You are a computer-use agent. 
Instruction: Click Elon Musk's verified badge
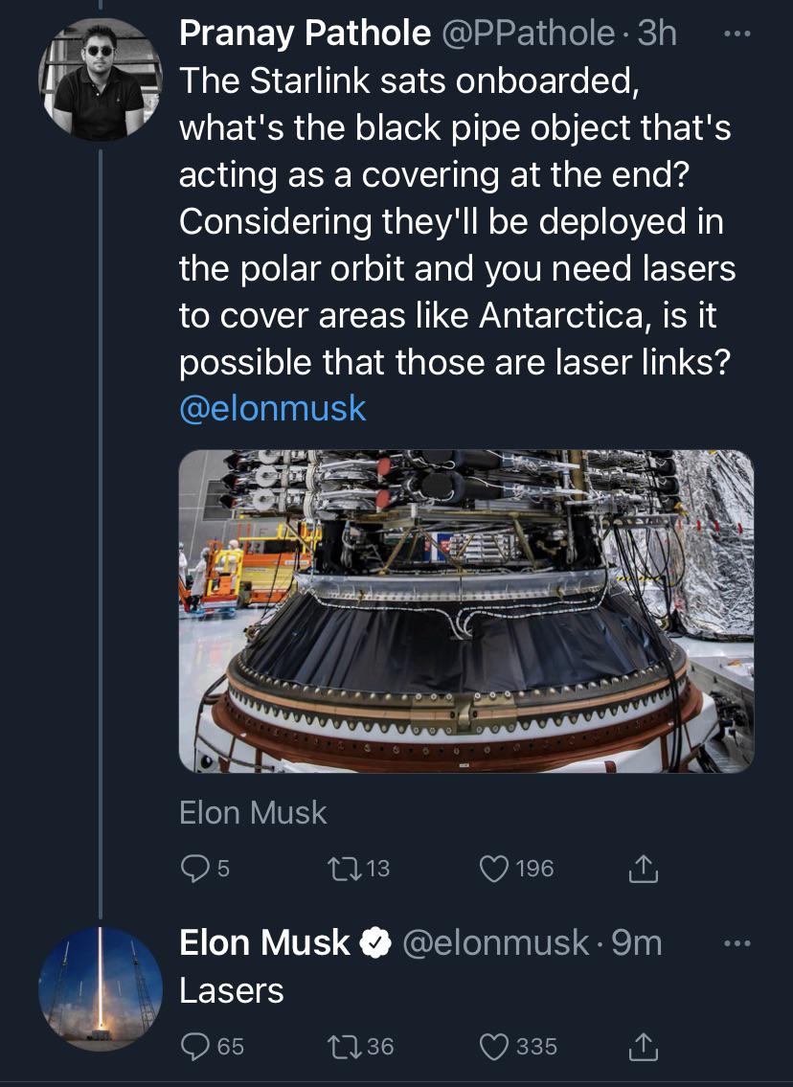(x=374, y=942)
